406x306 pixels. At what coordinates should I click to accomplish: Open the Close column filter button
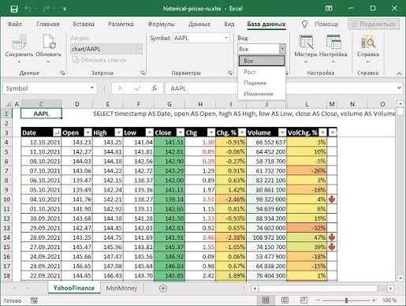pyautogui.click(x=181, y=132)
